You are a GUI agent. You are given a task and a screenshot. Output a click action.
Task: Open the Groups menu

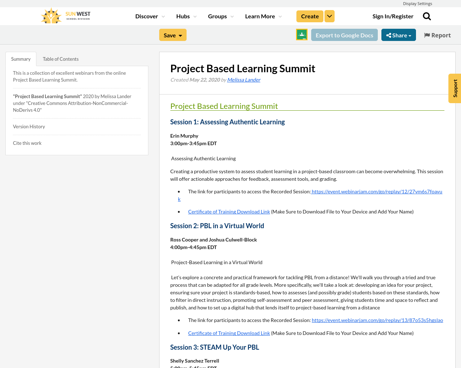[x=218, y=16]
